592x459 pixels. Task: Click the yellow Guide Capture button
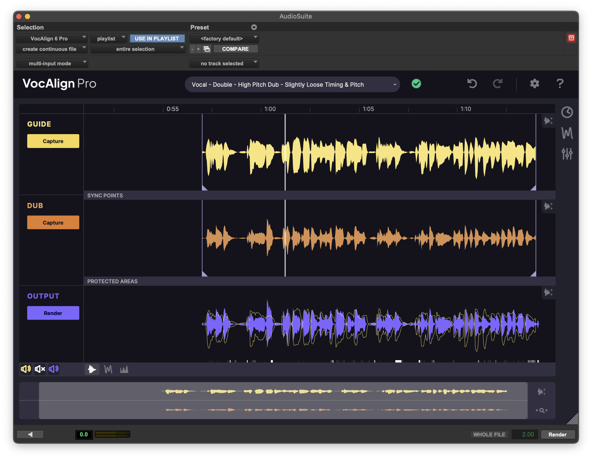pyautogui.click(x=53, y=141)
